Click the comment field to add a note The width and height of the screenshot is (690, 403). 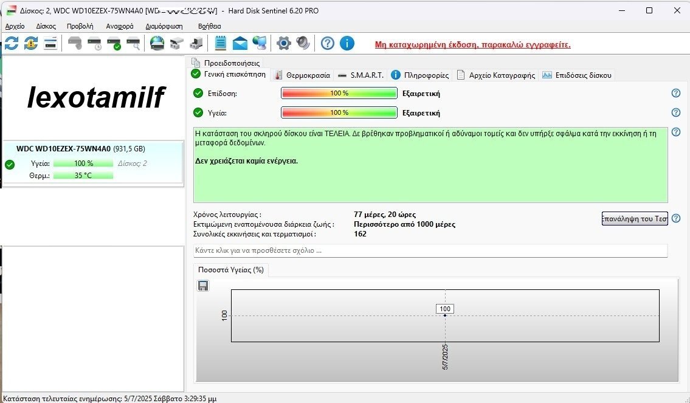430,250
